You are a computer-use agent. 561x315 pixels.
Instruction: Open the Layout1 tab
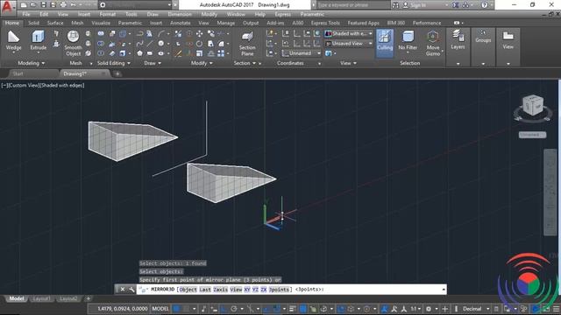coord(41,298)
